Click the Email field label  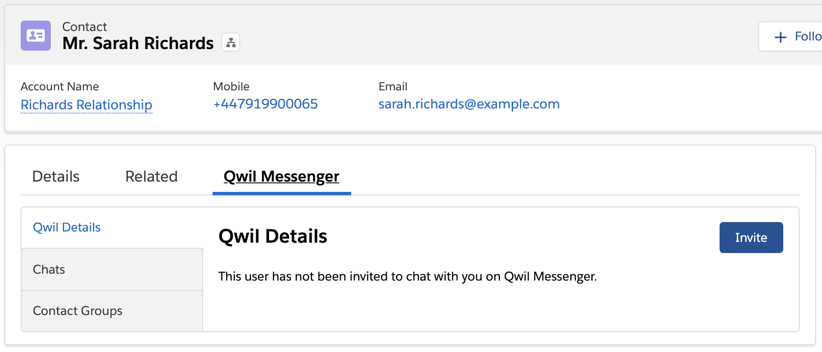coord(393,86)
